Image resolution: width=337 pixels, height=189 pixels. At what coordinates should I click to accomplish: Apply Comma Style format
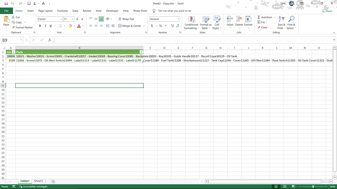tap(166, 26)
